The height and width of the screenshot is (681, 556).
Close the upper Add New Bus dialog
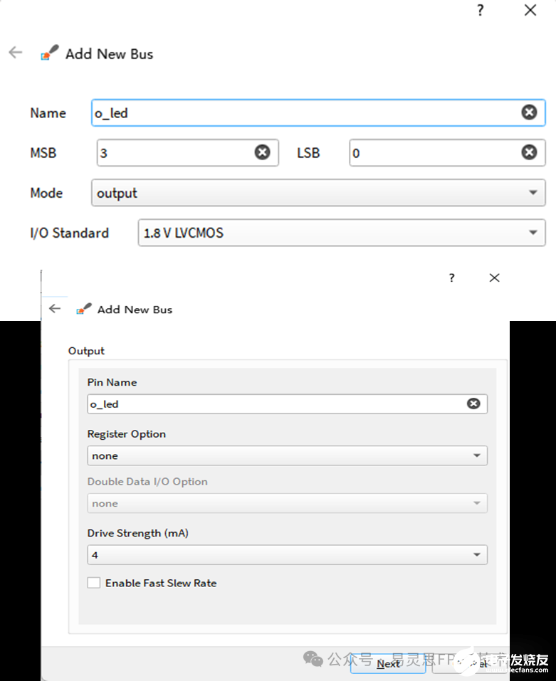530,11
